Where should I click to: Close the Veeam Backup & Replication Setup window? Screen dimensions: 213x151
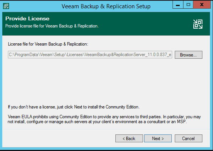pyautogui.click(x=202, y=5)
